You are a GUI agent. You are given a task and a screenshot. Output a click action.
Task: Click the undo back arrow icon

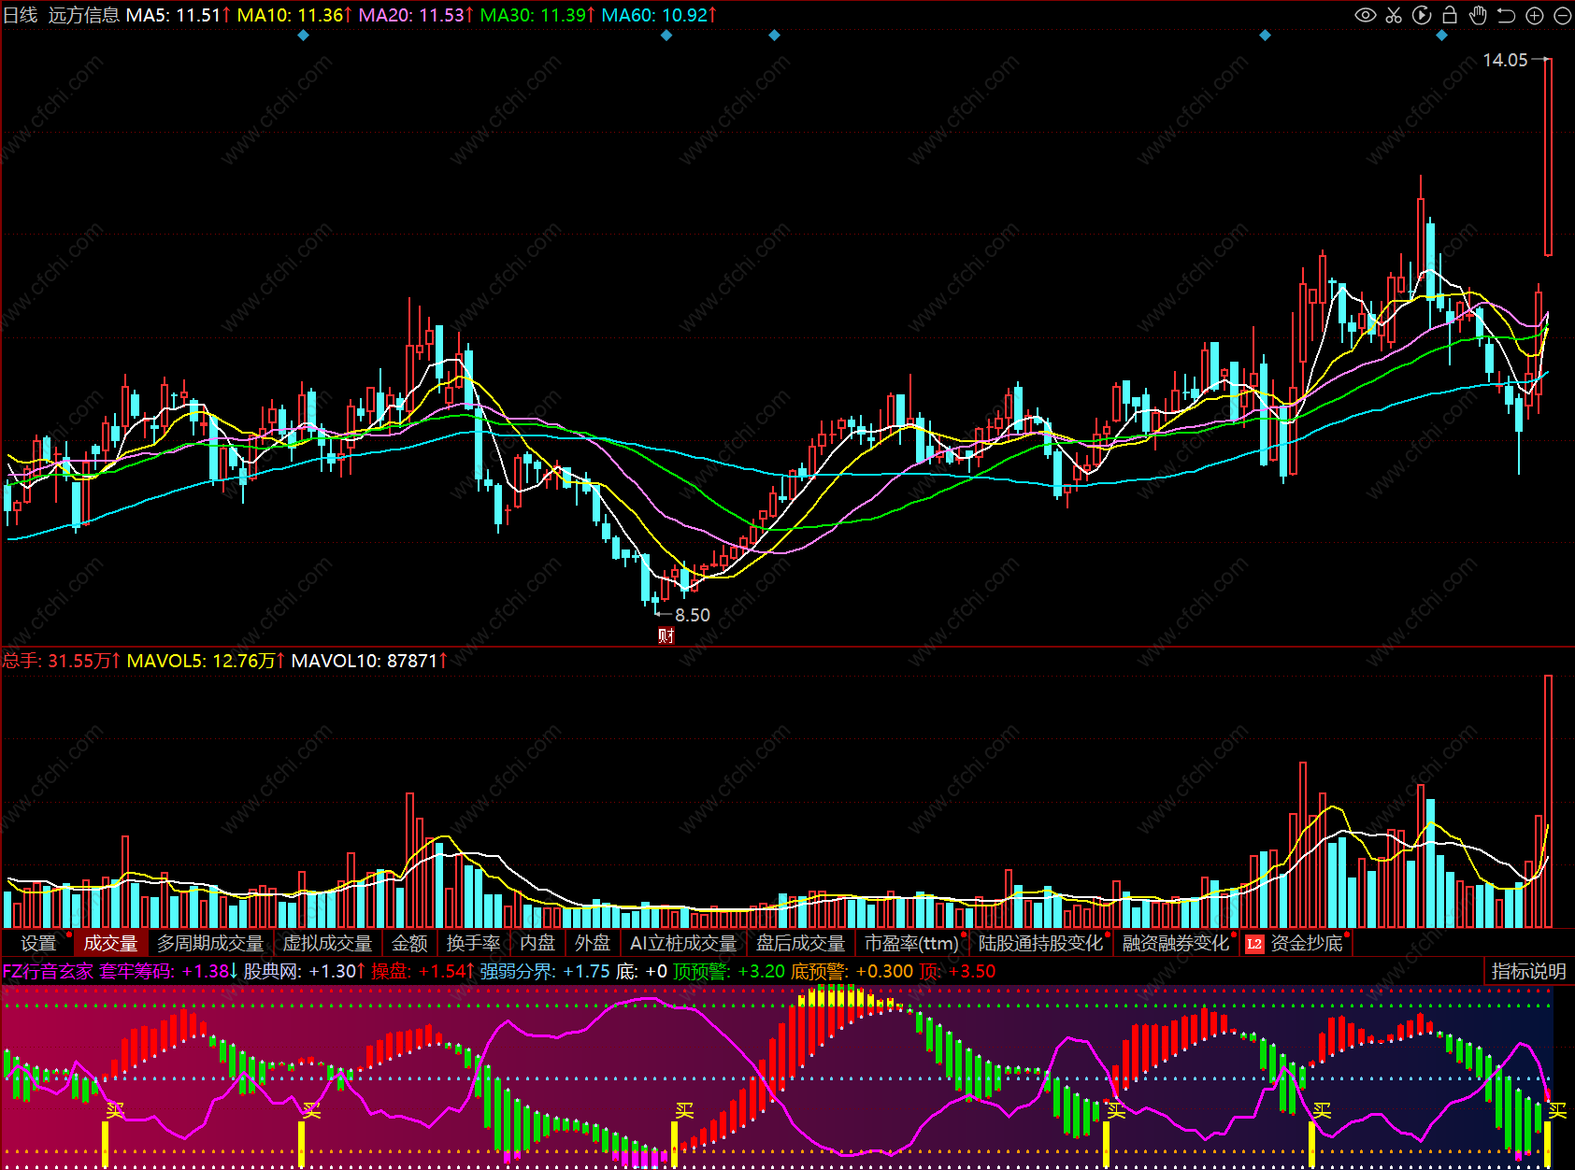pyautogui.click(x=1506, y=15)
